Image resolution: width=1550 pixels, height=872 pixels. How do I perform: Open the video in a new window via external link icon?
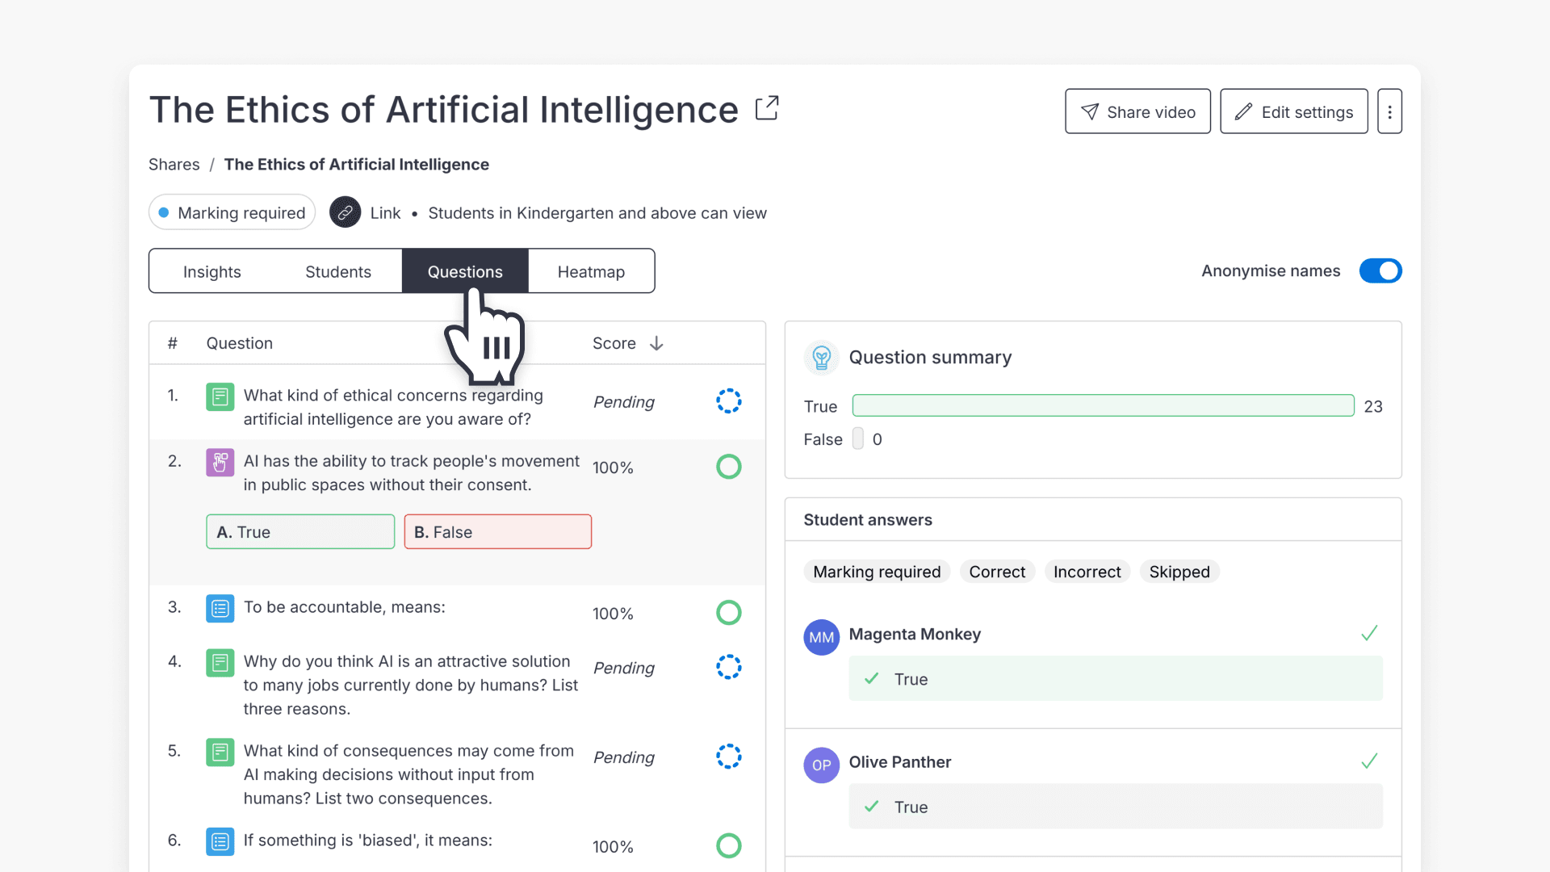tap(766, 107)
